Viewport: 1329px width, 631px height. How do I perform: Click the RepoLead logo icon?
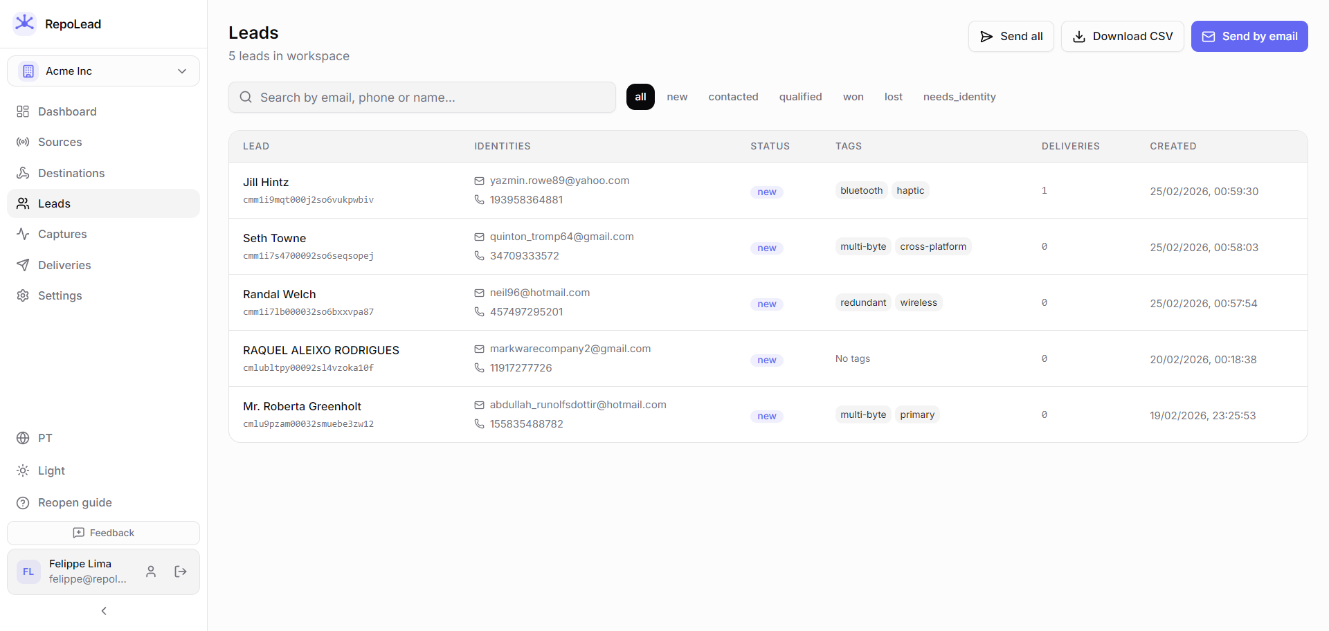[25, 23]
